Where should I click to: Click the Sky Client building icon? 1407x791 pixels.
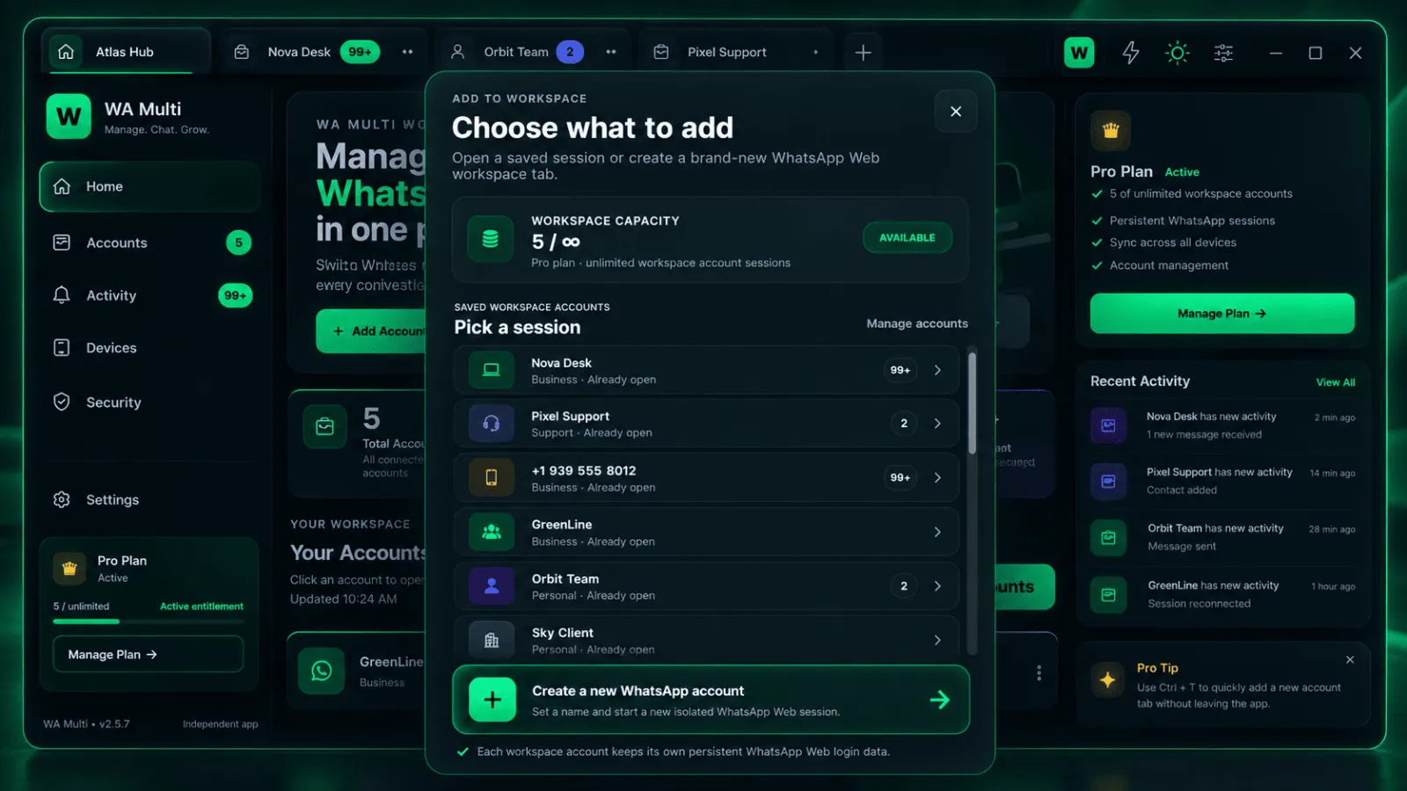[x=491, y=640]
